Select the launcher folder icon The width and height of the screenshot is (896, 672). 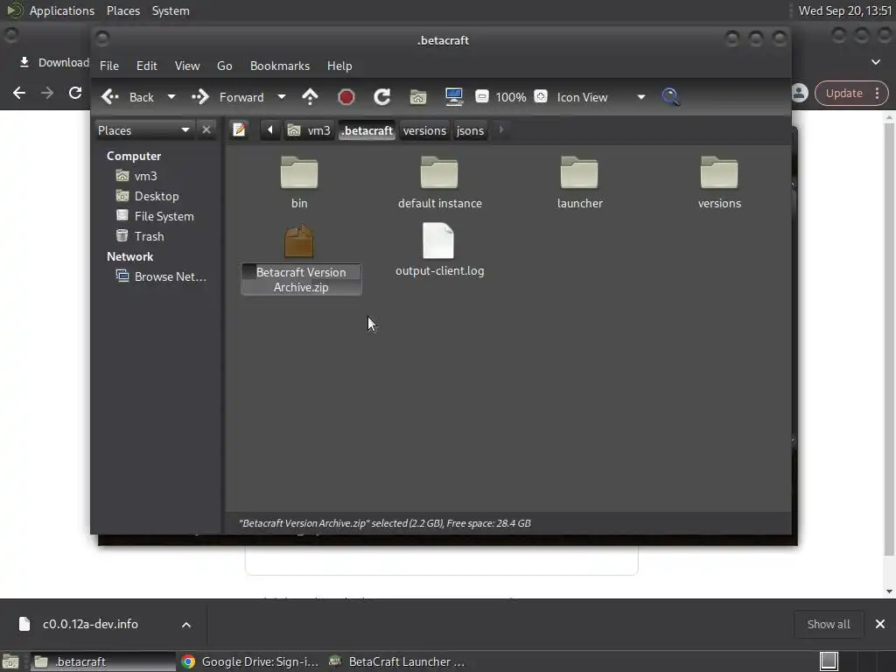pos(579,172)
